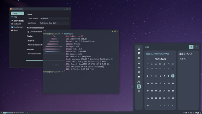The height and width of the screenshot is (114, 202).
Task: Click the fastfetch command text in the terminal
Action: click(x=68, y=34)
